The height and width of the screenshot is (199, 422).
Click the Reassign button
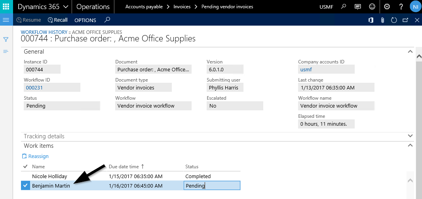(36, 156)
